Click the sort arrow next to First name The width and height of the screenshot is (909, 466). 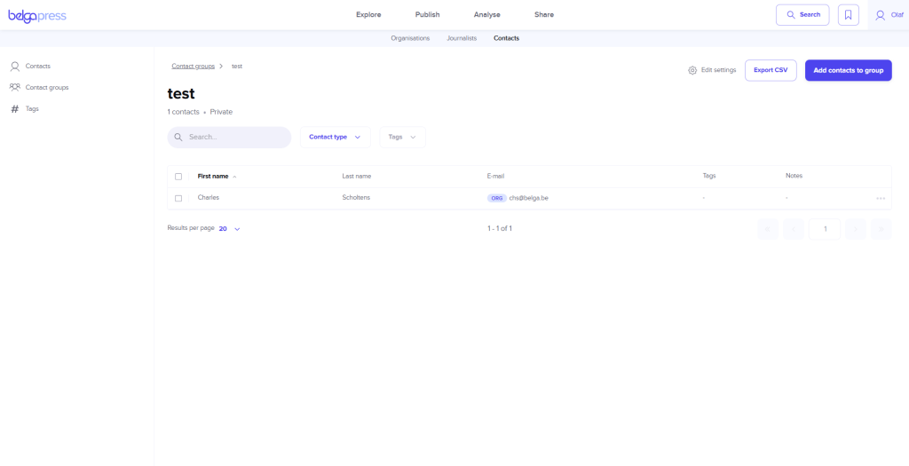234,177
